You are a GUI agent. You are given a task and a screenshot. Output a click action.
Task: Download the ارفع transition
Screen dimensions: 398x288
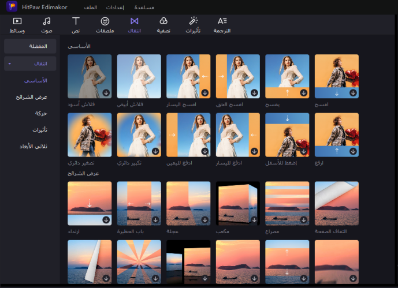[x=353, y=151]
